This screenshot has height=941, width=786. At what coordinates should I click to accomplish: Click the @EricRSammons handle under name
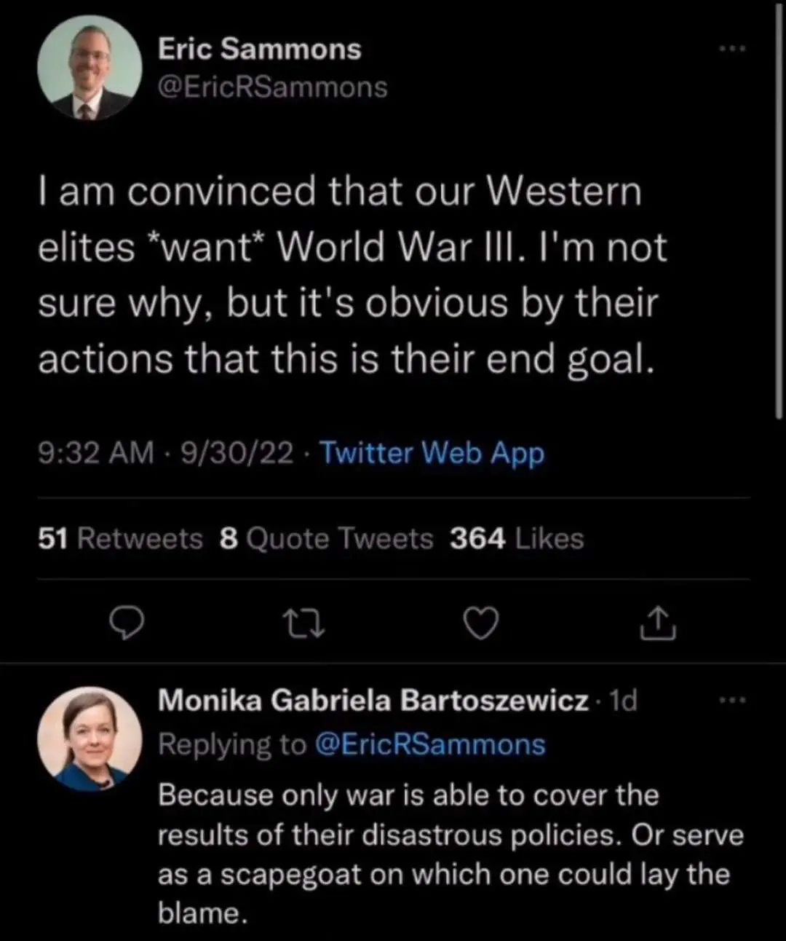272,87
